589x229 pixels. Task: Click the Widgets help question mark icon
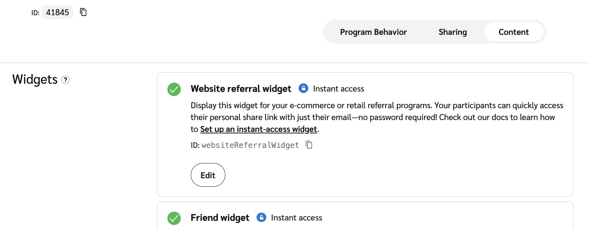tap(65, 80)
